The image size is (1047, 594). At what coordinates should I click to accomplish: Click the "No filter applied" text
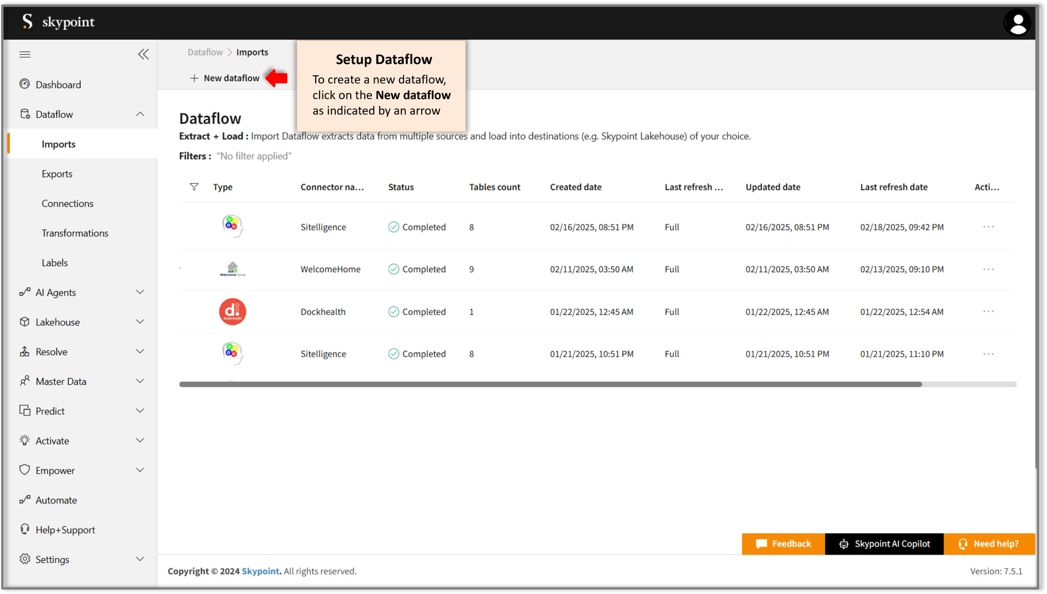[254, 156]
